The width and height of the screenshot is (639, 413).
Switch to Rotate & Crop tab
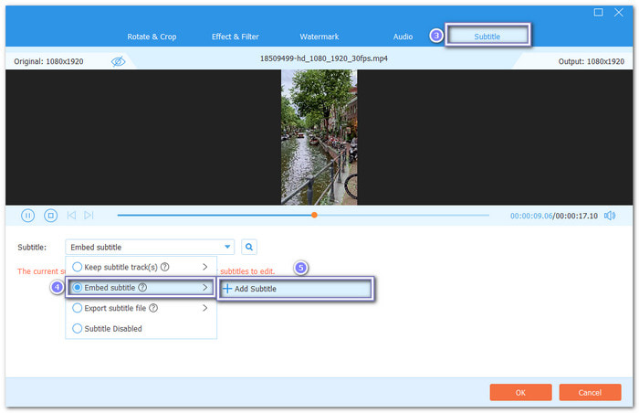(x=152, y=37)
